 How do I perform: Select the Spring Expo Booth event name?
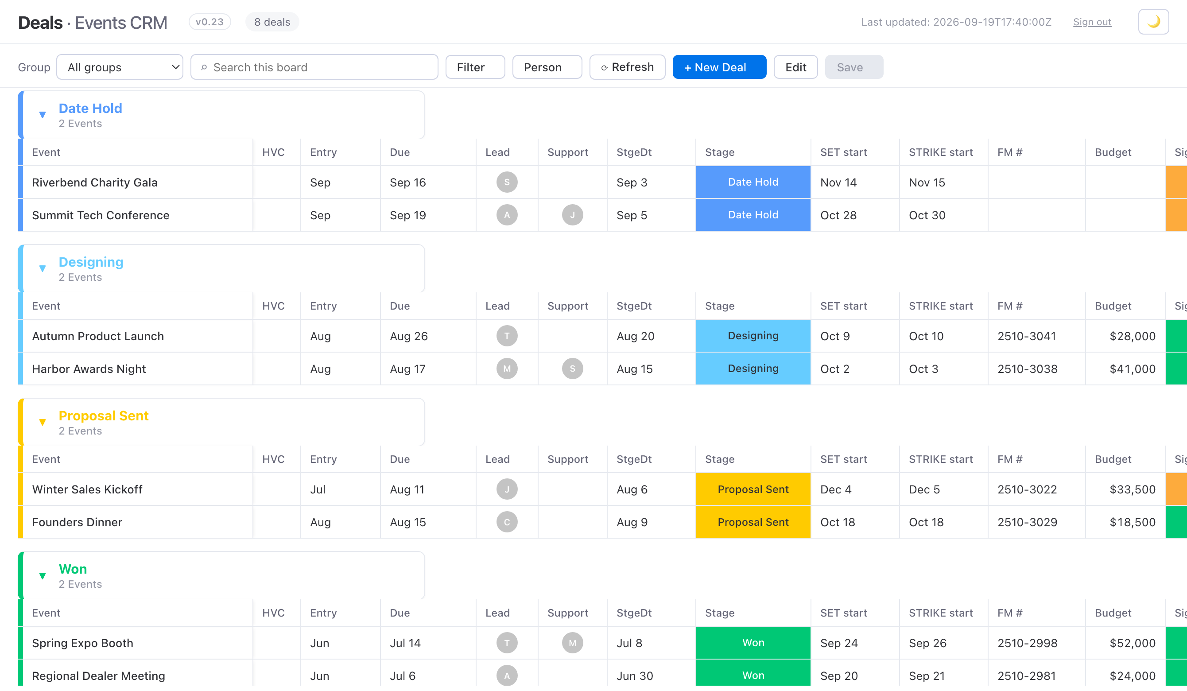point(83,644)
